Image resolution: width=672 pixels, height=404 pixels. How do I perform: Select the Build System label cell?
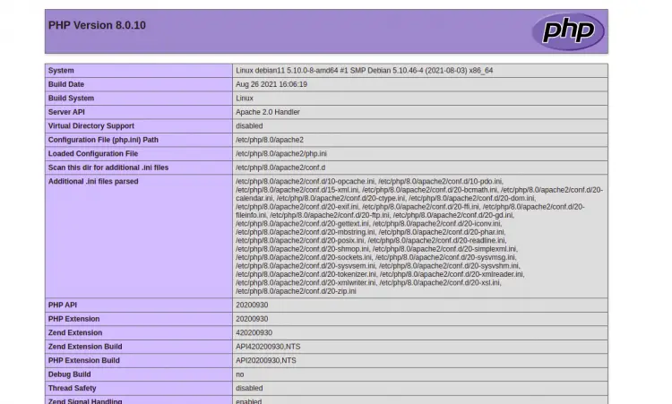click(71, 99)
